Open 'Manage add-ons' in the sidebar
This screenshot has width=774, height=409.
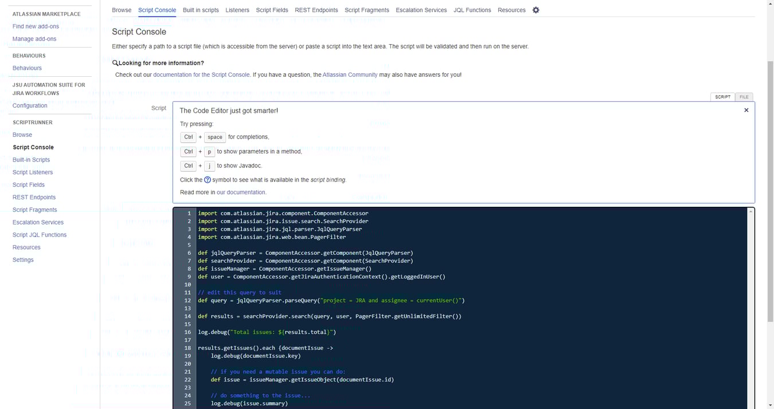point(36,38)
